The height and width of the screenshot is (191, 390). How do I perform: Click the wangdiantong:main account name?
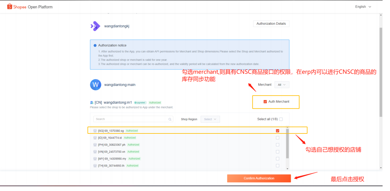[120, 85]
